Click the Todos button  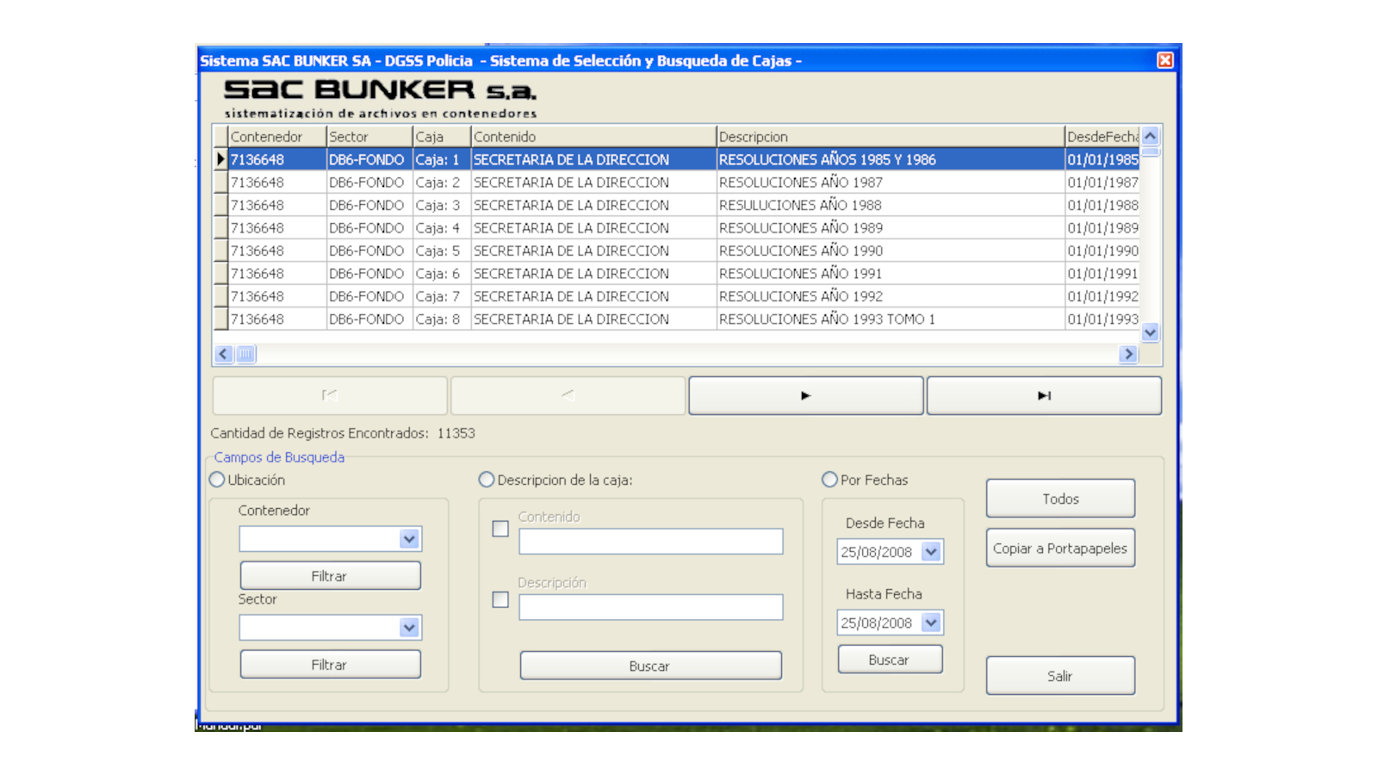tap(1060, 499)
